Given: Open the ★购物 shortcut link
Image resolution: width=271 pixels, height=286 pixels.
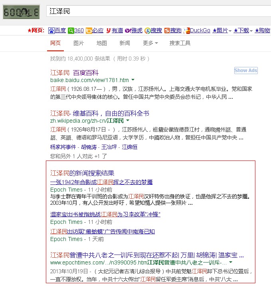Looking at the screenshot, I should 262,30.
